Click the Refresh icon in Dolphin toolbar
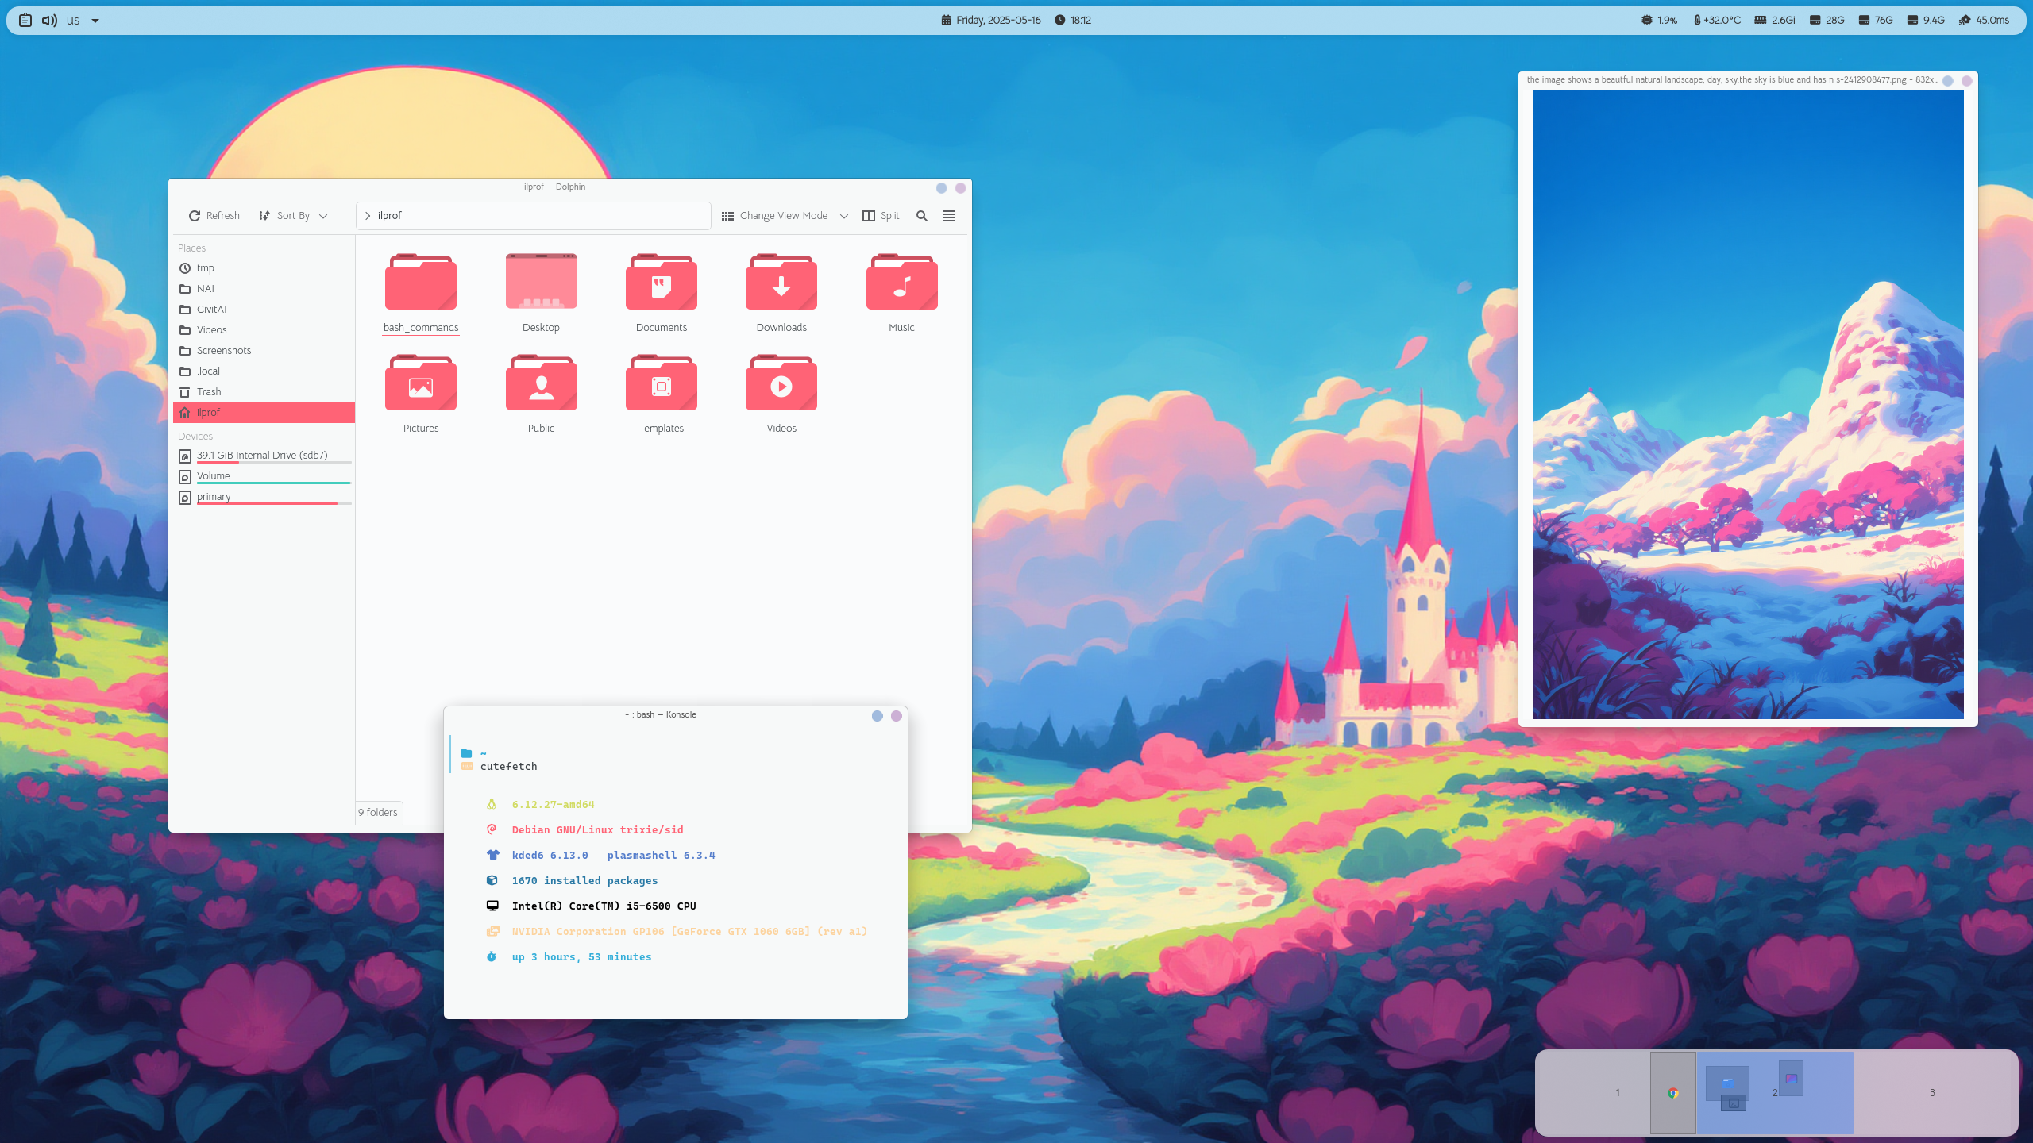The image size is (2033, 1143). tap(195, 216)
